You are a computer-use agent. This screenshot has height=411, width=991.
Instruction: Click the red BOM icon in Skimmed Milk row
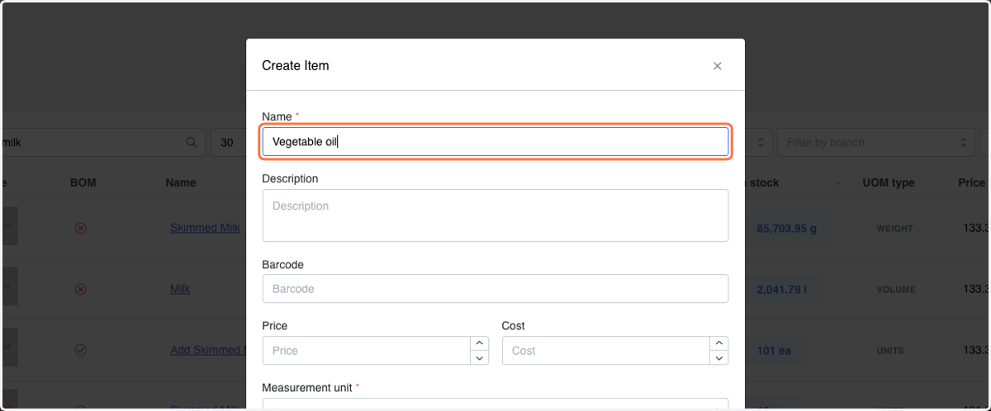click(x=80, y=228)
